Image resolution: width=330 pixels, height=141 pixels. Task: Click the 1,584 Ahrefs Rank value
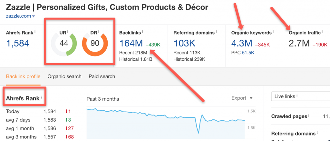tap(18, 43)
